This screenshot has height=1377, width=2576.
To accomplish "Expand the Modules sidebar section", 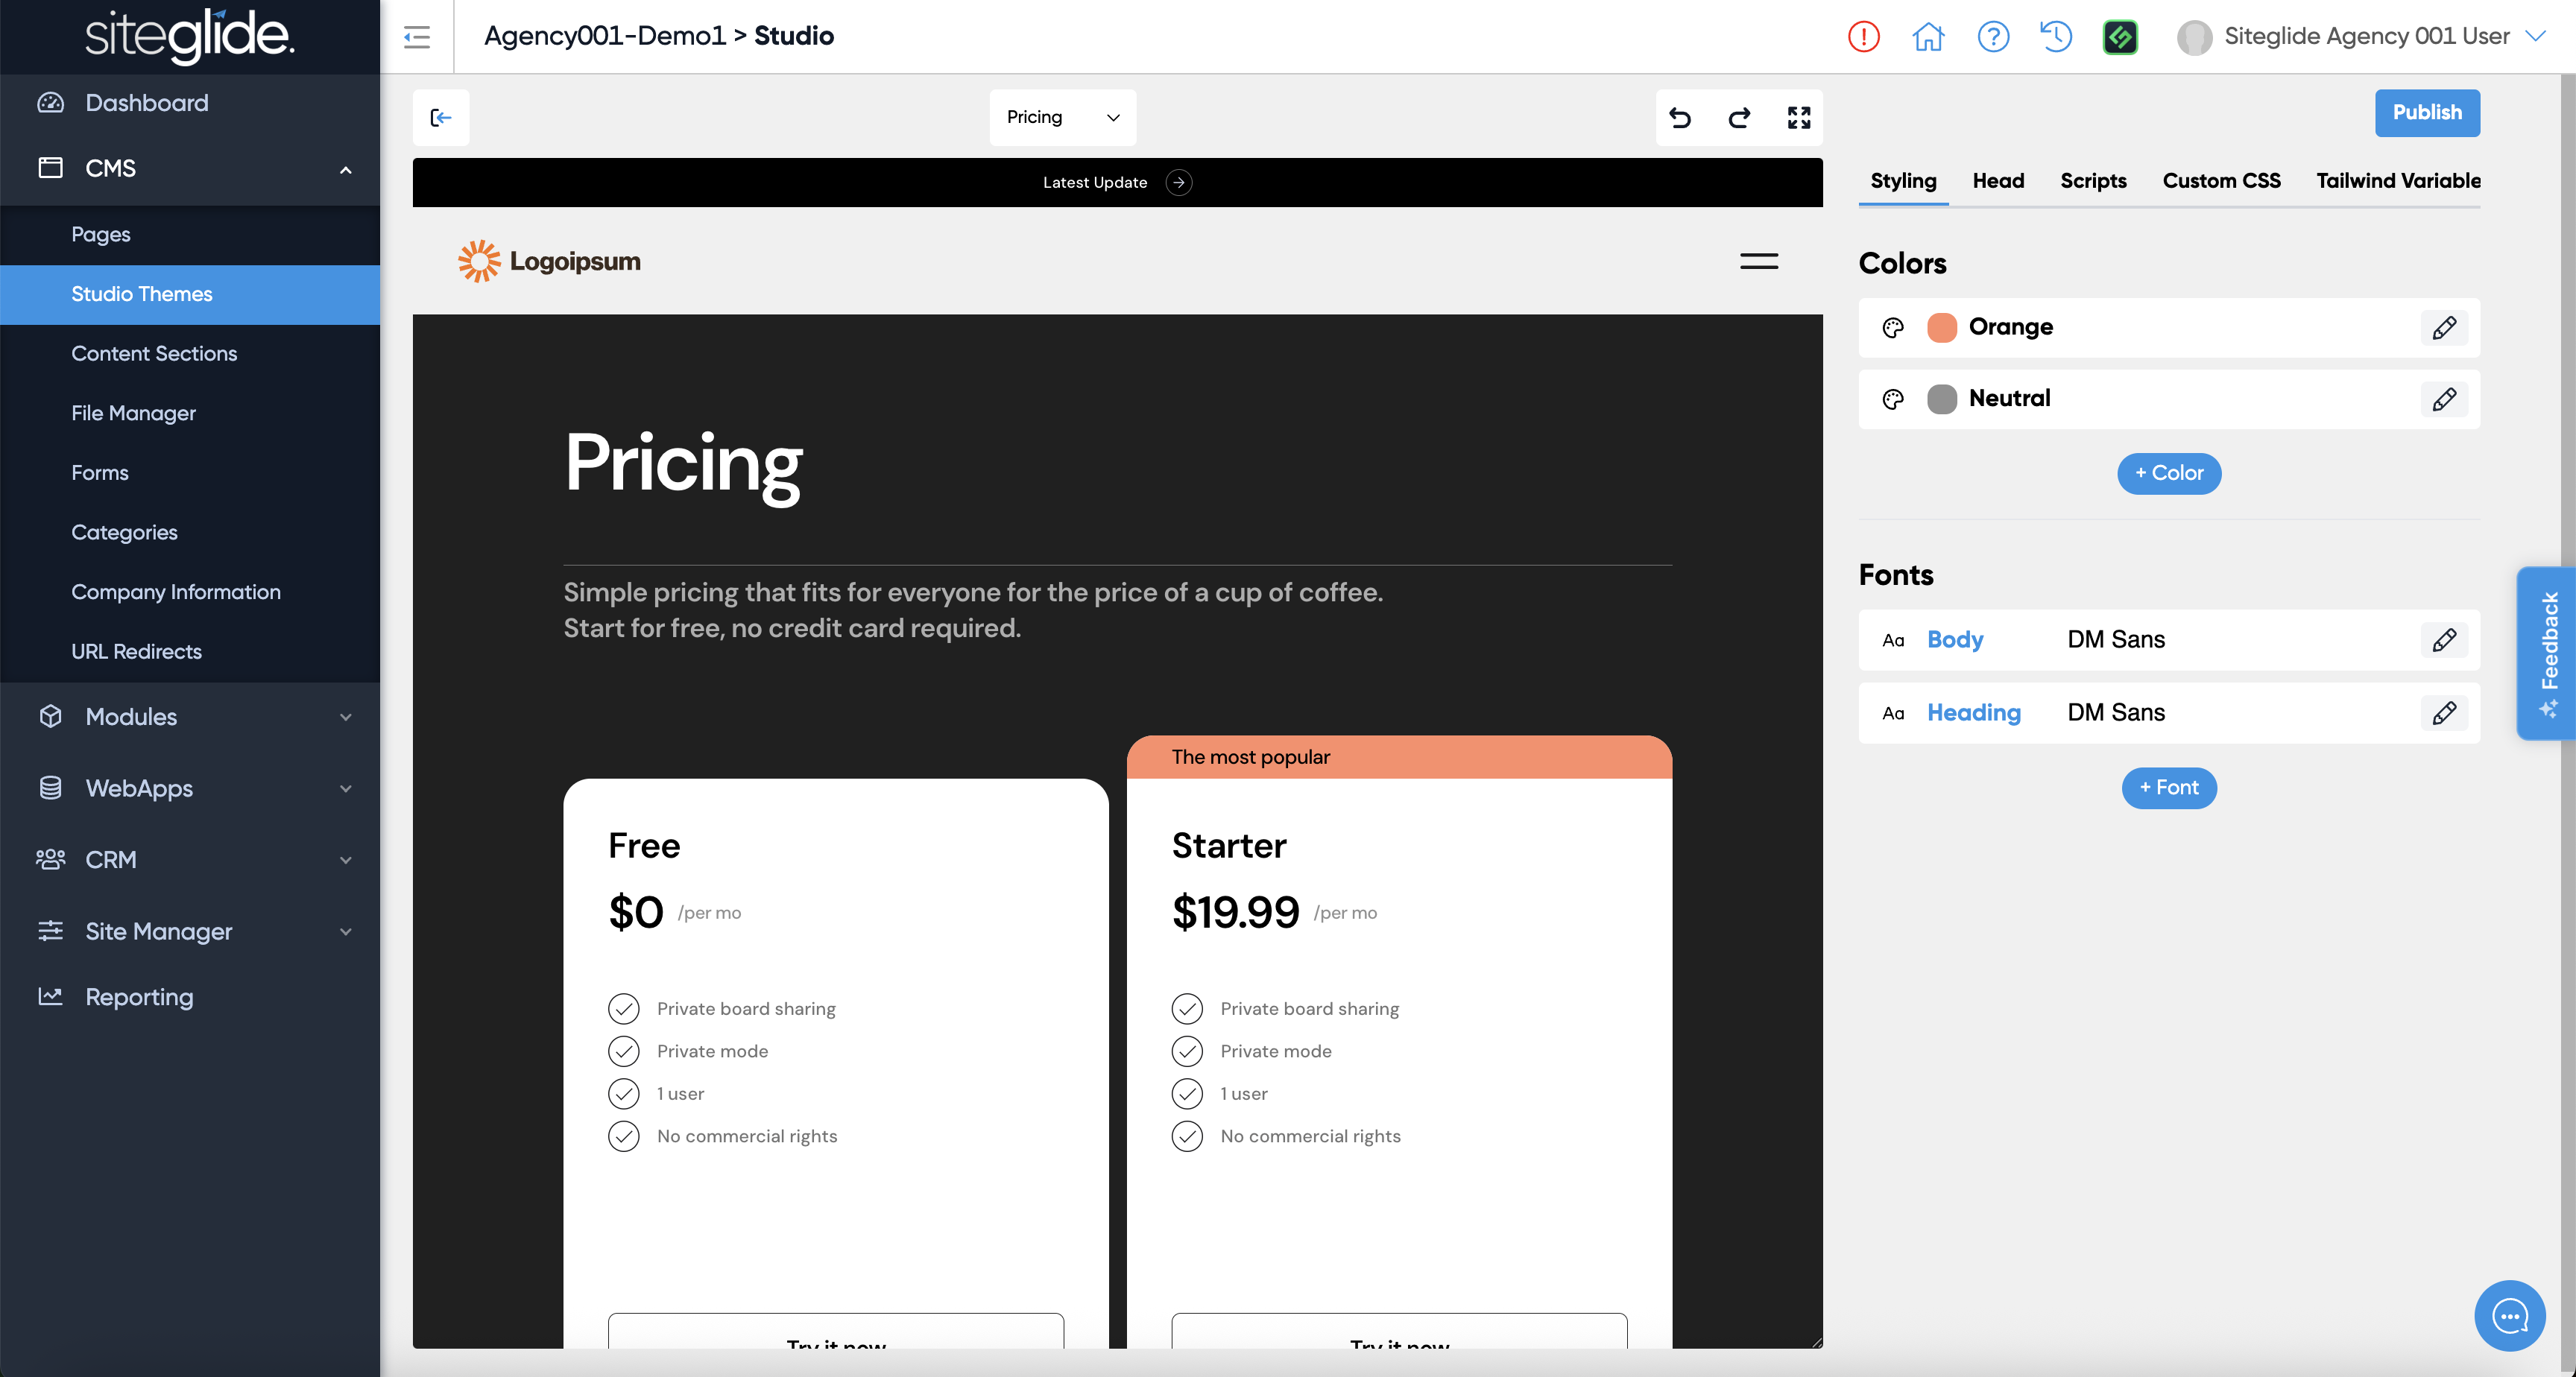I will point(345,717).
